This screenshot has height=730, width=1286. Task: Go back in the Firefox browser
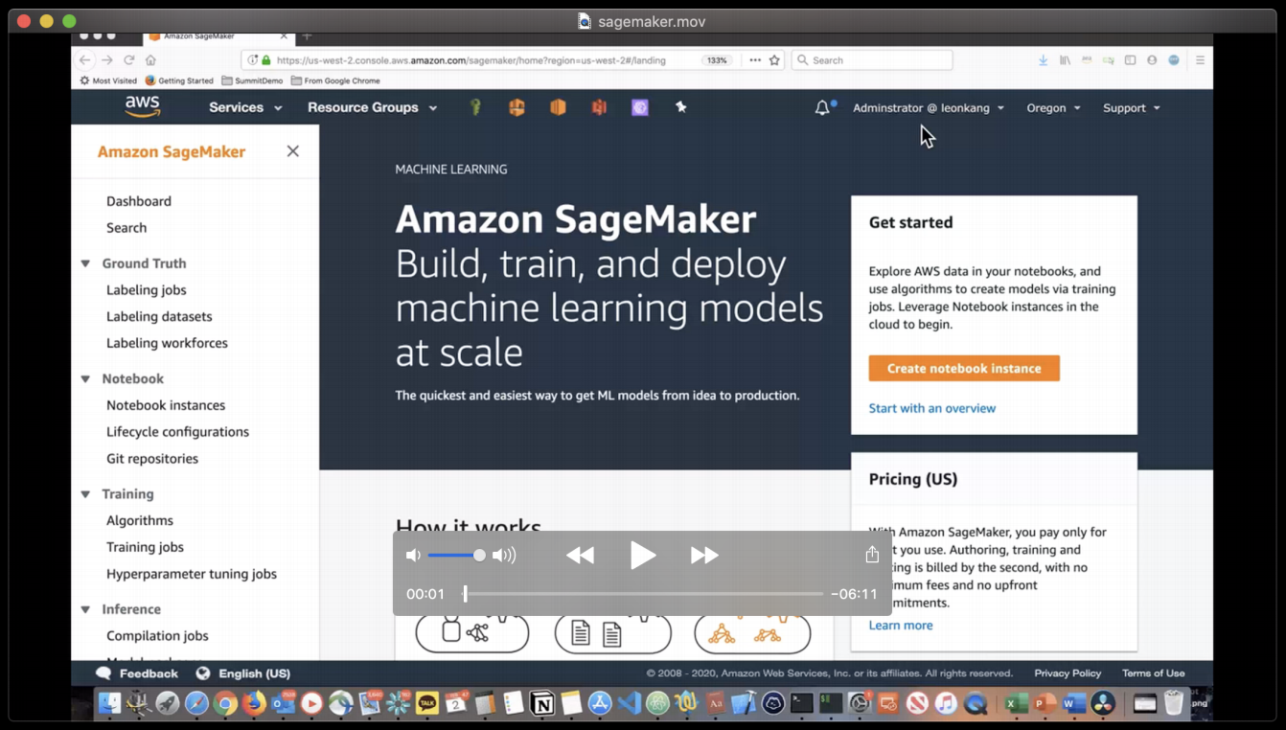(85, 59)
